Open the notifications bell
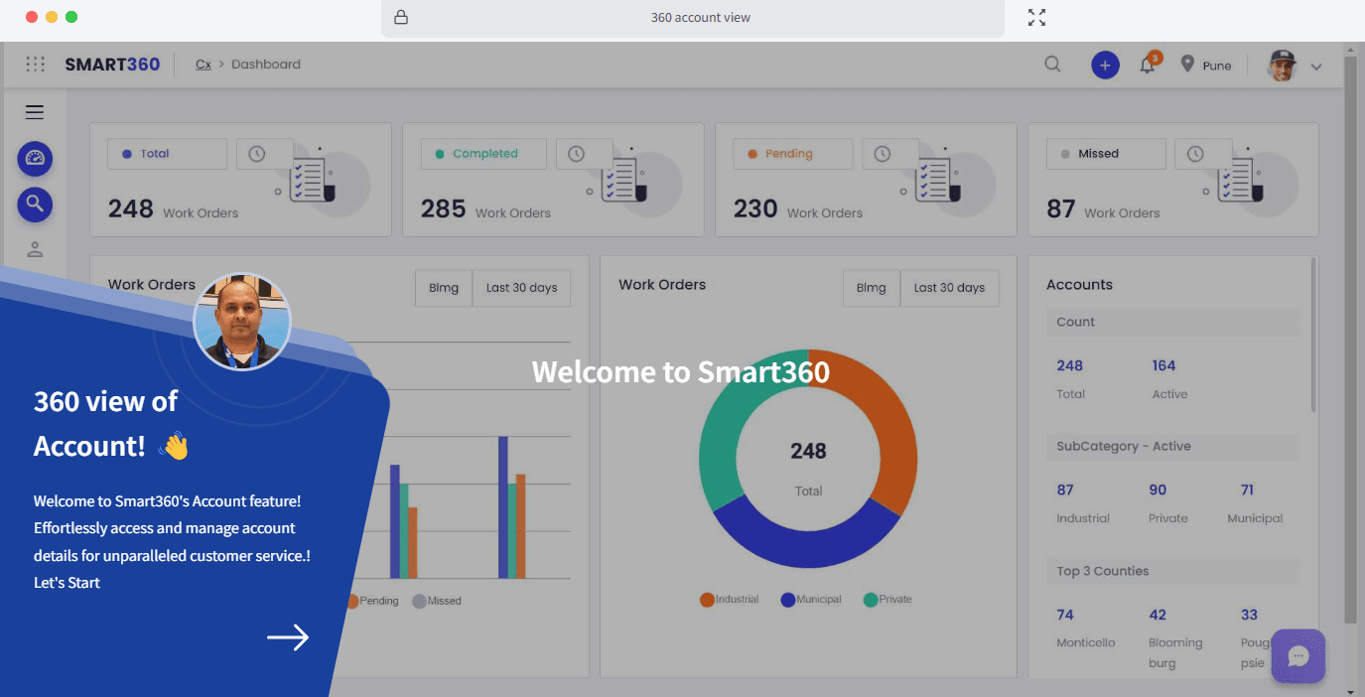 [1147, 66]
